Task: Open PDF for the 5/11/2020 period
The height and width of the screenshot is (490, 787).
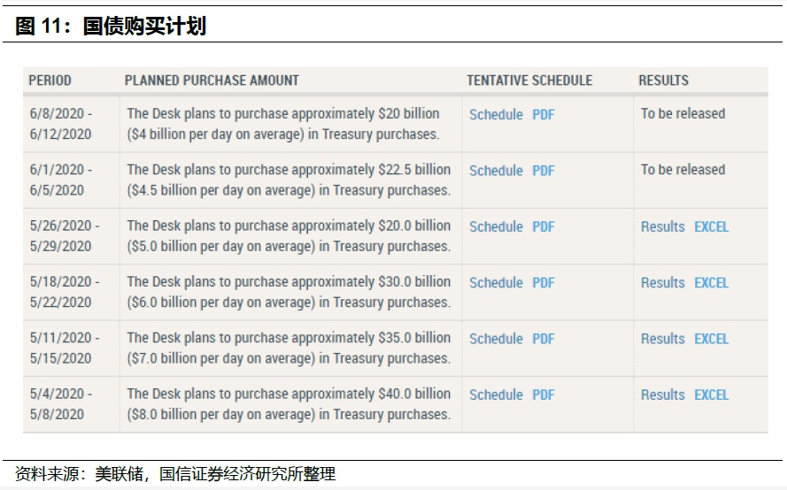Action: click(544, 339)
